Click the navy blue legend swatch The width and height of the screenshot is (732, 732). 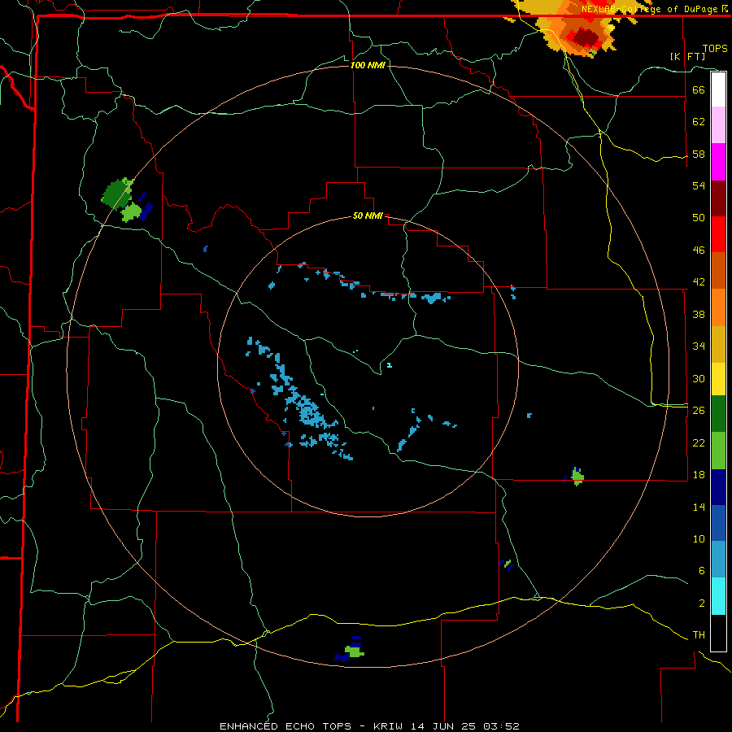tap(718, 487)
